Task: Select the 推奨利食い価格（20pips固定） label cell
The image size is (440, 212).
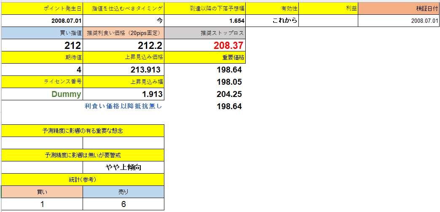Action: pyautogui.click(x=123, y=33)
